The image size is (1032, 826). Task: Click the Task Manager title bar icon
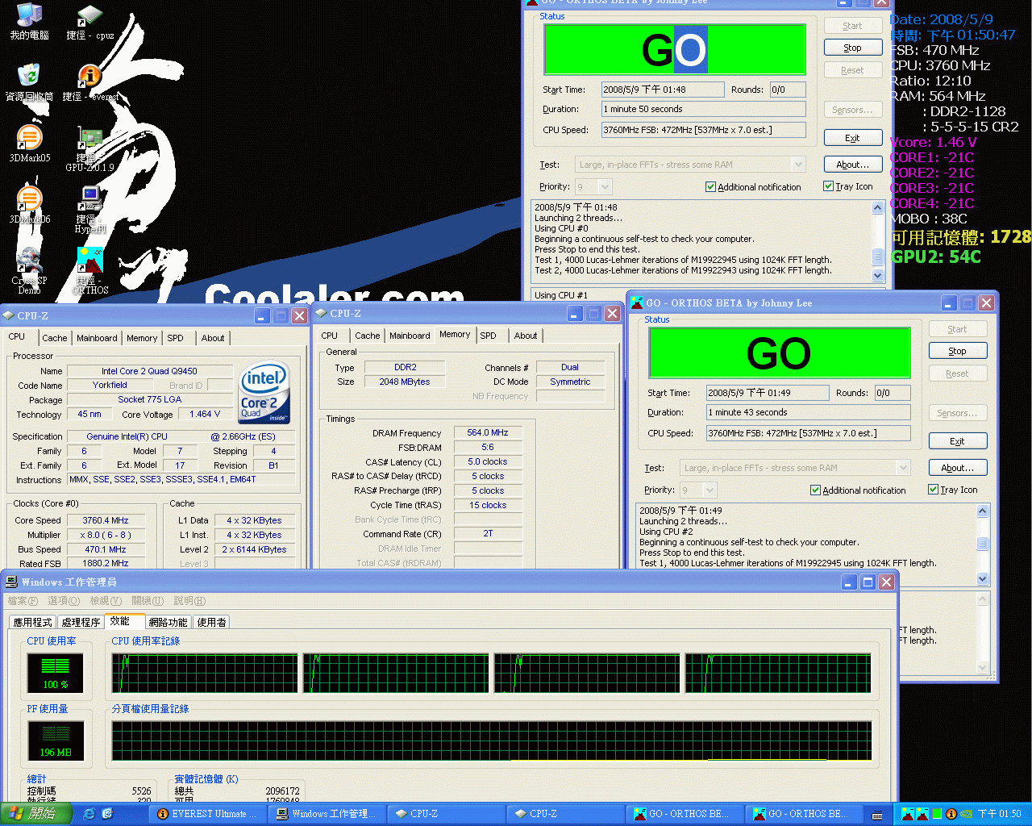[11, 582]
